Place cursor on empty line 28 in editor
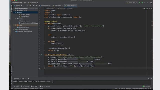160x90 pixels. coord(98,68)
